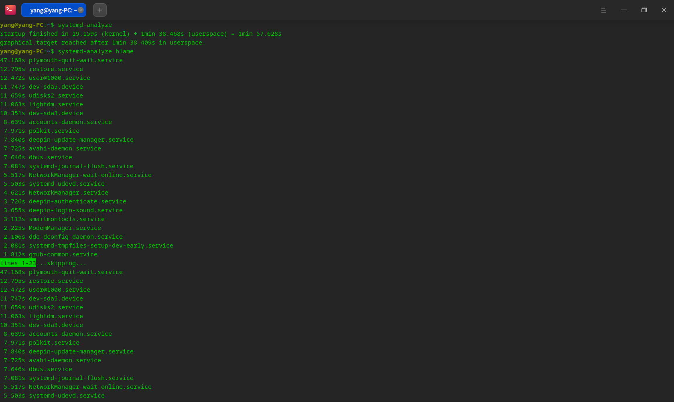The height and width of the screenshot is (402, 674).
Task: Open the terminal hamburger menu
Action: click(x=603, y=10)
